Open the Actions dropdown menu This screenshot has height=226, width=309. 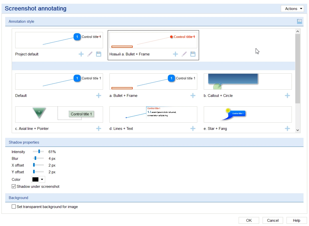(292, 9)
